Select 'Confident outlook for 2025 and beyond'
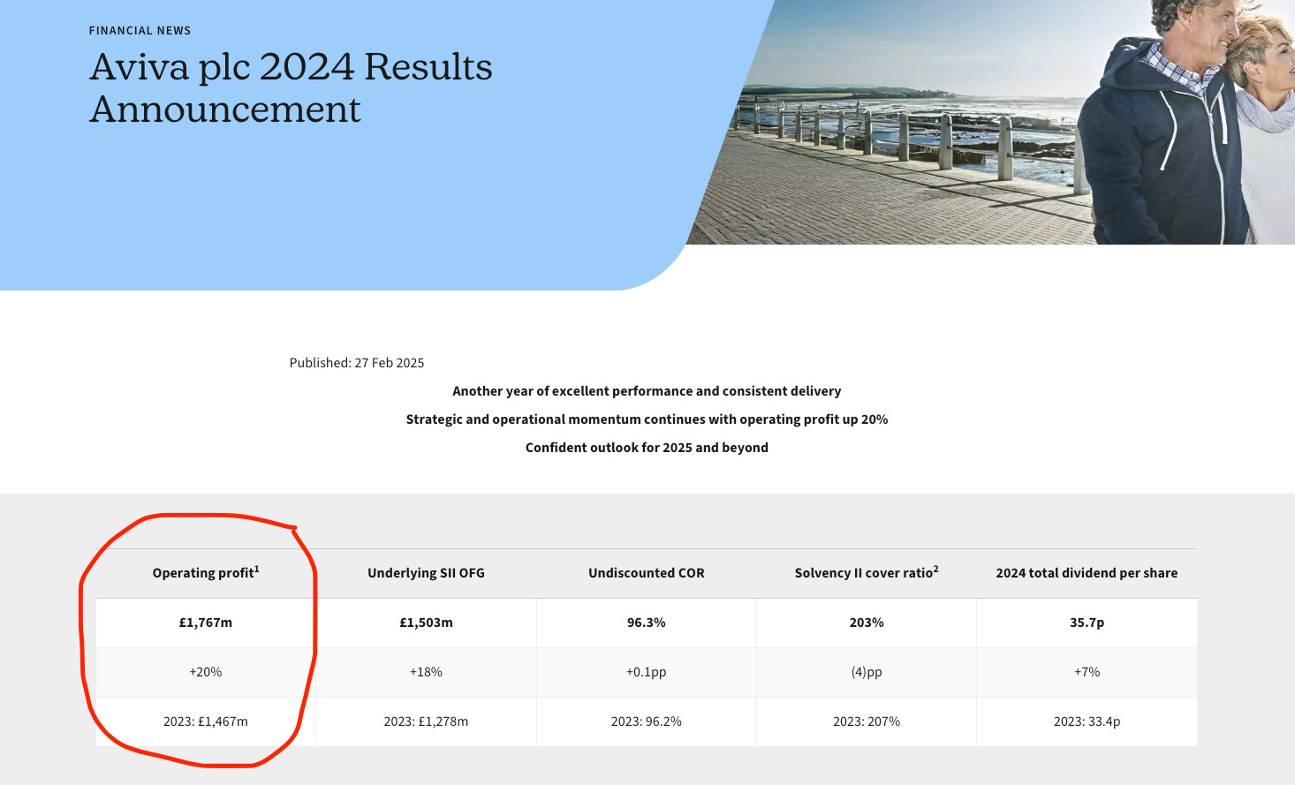The height and width of the screenshot is (785, 1295). [x=647, y=448]
